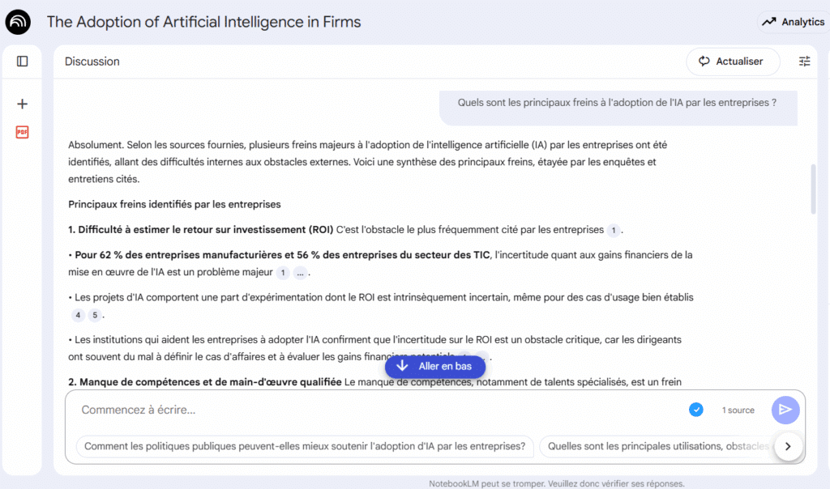Open the 1 source selector
The height and width of the screenshot is (489, 830).
[738, 410]
